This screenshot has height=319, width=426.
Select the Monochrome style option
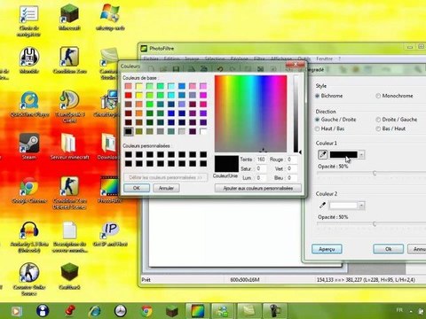click(394, 96)
